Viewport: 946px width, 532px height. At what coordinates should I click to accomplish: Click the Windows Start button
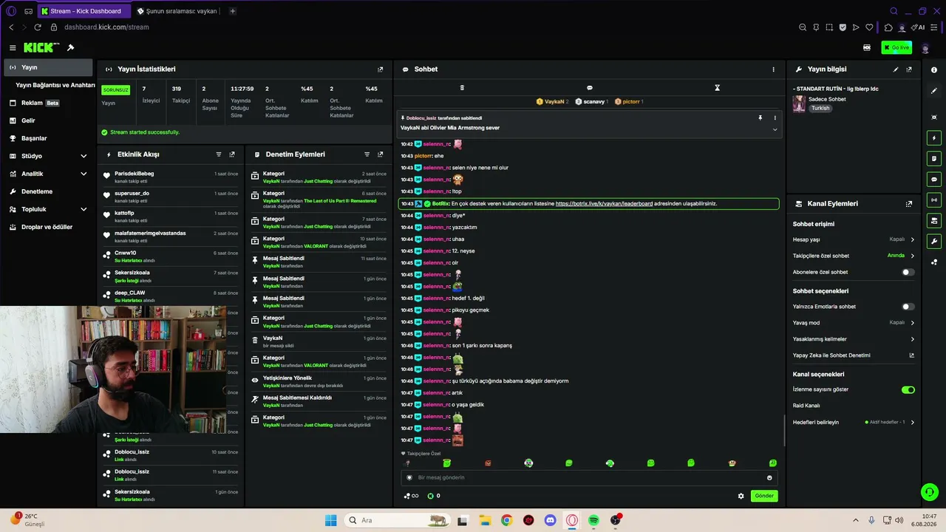(330, 520)
